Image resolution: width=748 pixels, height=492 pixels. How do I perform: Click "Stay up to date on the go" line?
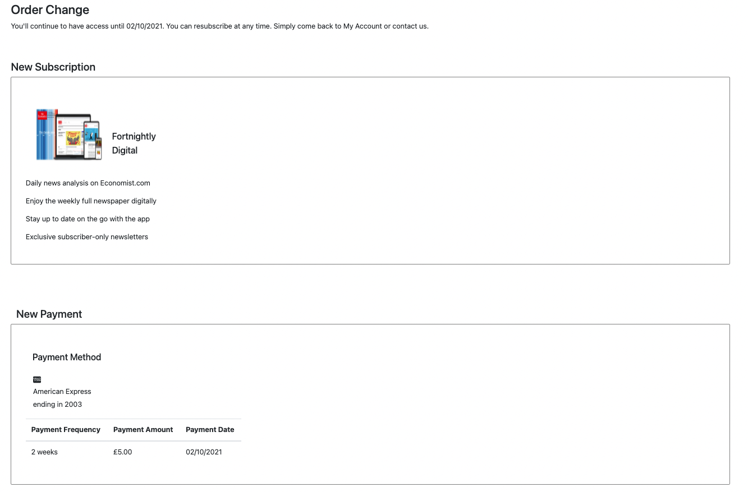point(88,219)
